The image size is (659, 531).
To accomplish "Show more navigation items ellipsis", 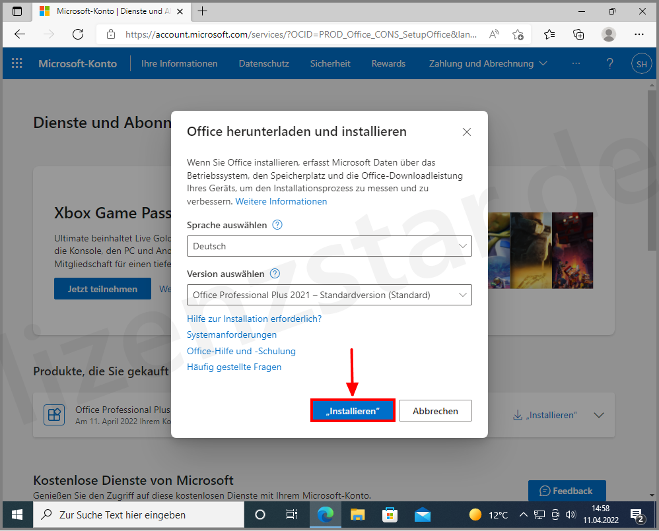I will pos(576,63).
